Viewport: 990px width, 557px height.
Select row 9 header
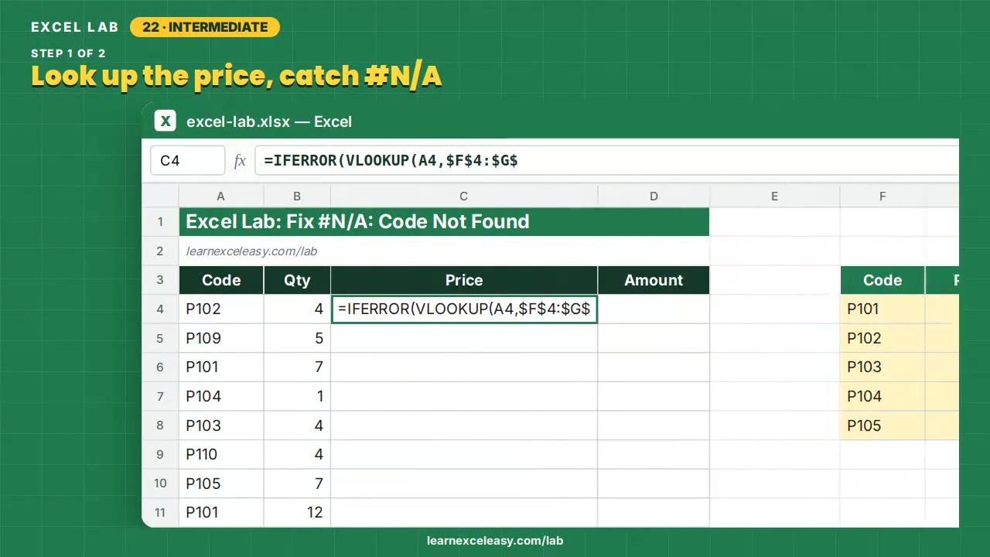pos(160,454)
